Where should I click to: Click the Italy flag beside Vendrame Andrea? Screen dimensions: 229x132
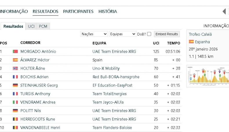[15, 102]
